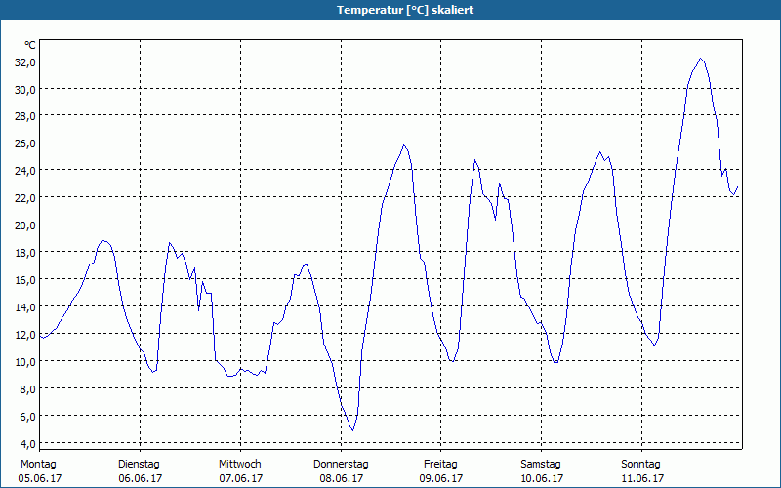Select the 6,0 y-axis value
This screenshot has width=781, height=488.
[x=27, y=417]
